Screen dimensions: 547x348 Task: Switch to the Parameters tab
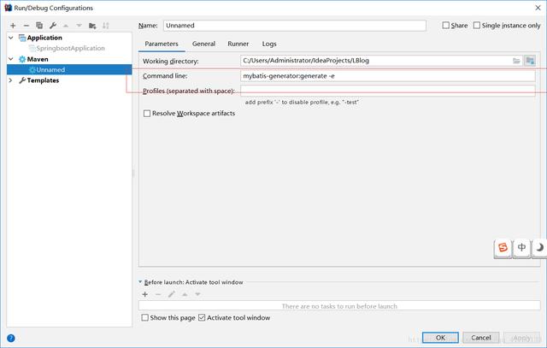tap(162, 44)
